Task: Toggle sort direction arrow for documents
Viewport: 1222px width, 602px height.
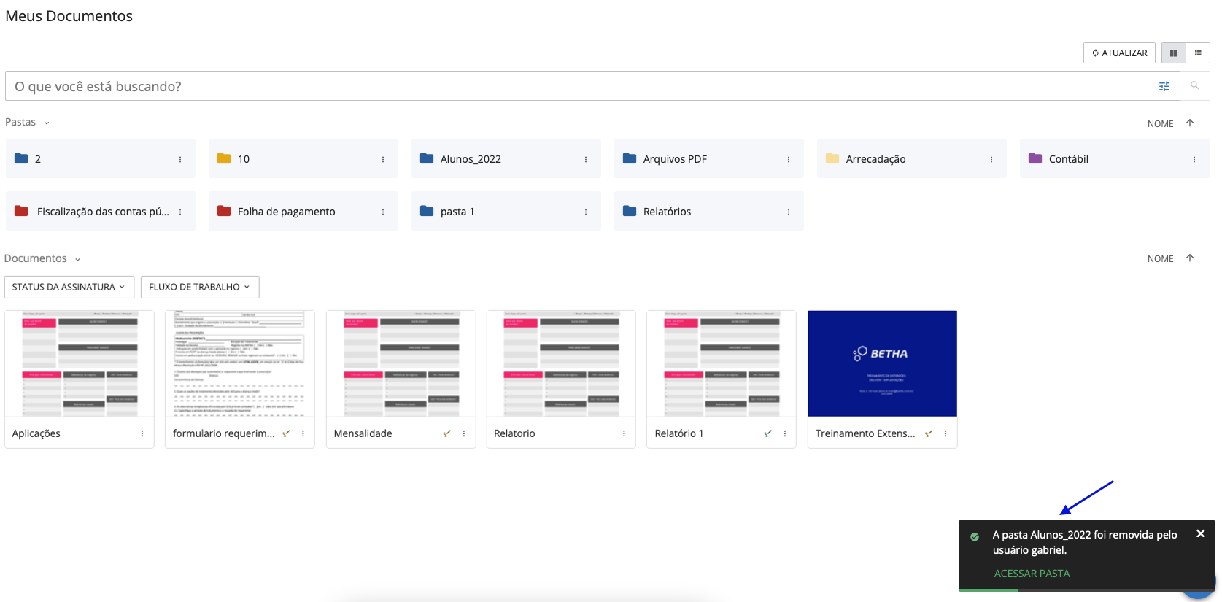Action: (x=1190, y=258)
